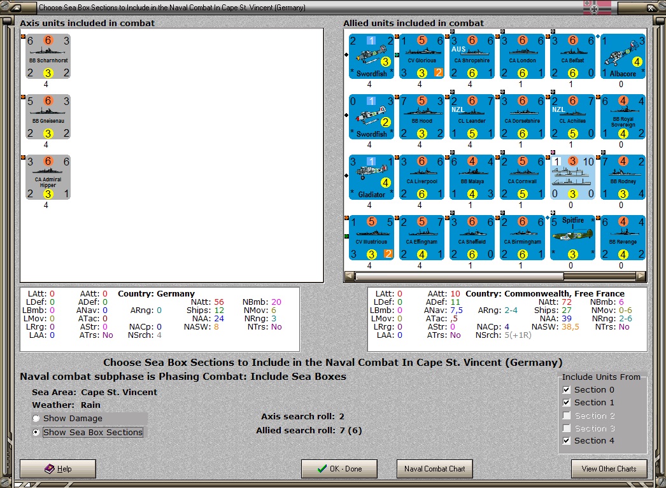Click the greyed-out Section 3 checkbox
Viewport: 666px width, 488px height.
pos(566,428)
